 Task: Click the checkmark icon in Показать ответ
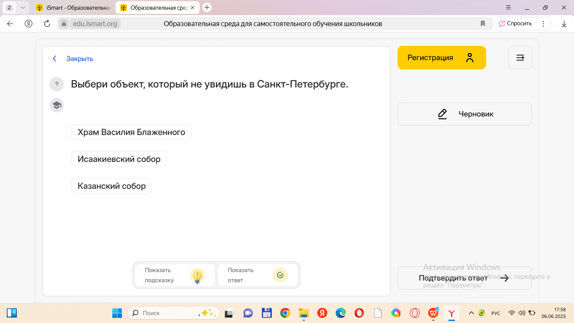tap(280, 275)
